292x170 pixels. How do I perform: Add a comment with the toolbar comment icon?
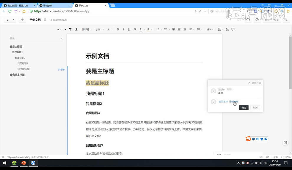pyautogui.click(x=233, y=29)
